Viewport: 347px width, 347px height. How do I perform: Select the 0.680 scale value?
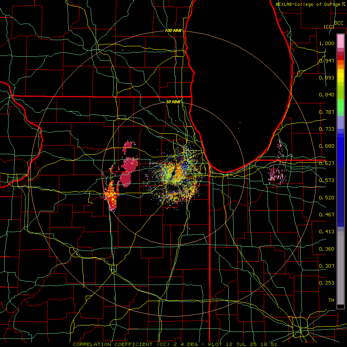327,146
